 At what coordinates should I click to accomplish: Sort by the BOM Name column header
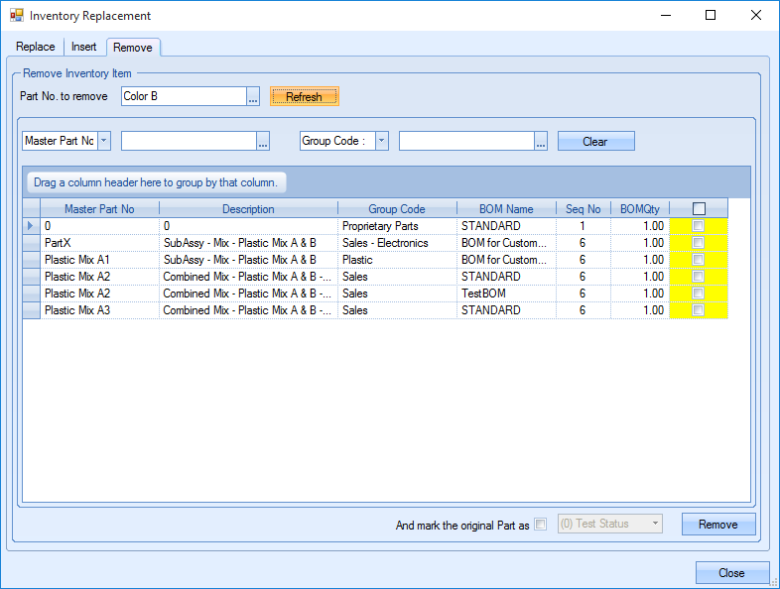coord(506,209)
